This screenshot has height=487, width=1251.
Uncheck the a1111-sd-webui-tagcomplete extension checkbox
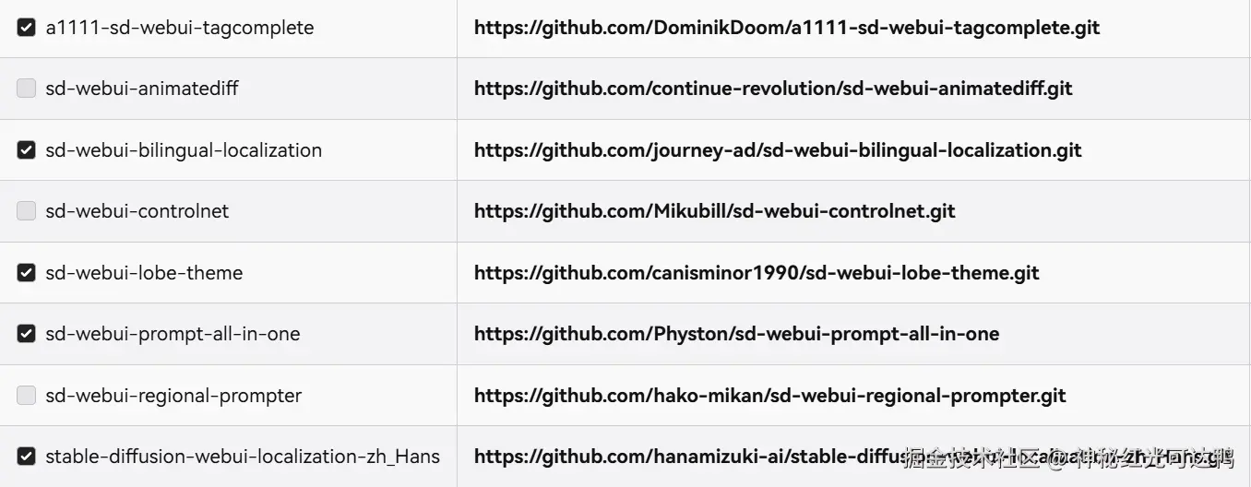tap(27, 28)
